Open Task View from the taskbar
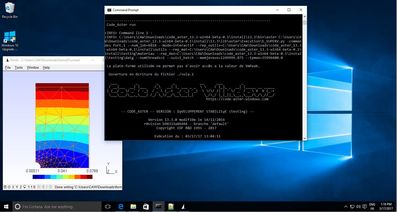 click(108, 207)
